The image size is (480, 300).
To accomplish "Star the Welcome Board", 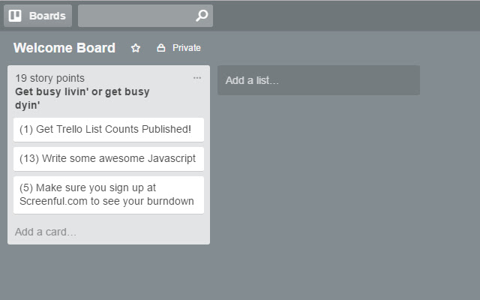I will coord(136,48).
